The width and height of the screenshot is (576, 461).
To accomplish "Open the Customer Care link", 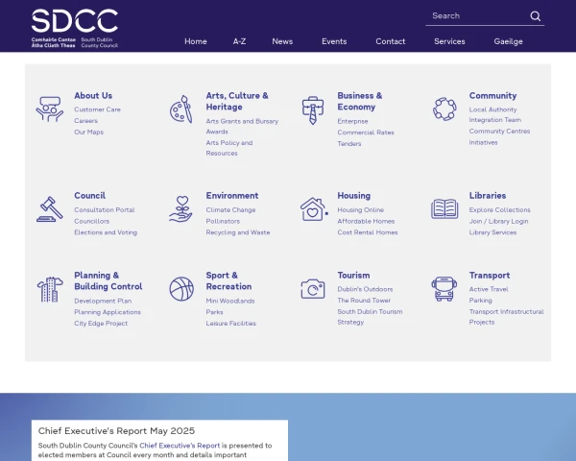I will point(97,109).
